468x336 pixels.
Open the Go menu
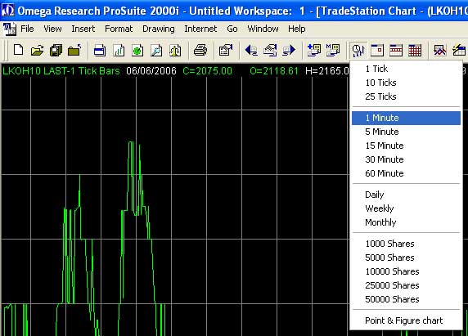tap(232, 29)
